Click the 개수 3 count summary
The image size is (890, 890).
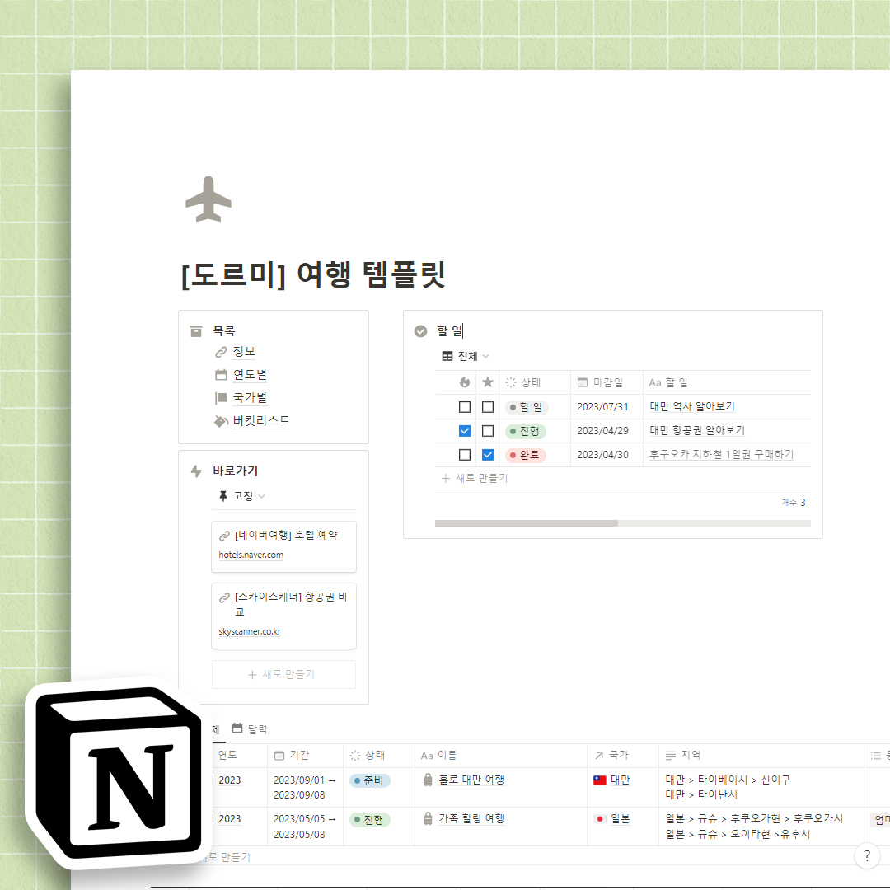click(794, 503)
